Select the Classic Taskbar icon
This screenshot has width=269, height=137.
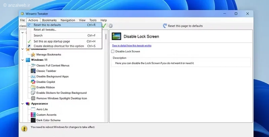tap(33, 71)
